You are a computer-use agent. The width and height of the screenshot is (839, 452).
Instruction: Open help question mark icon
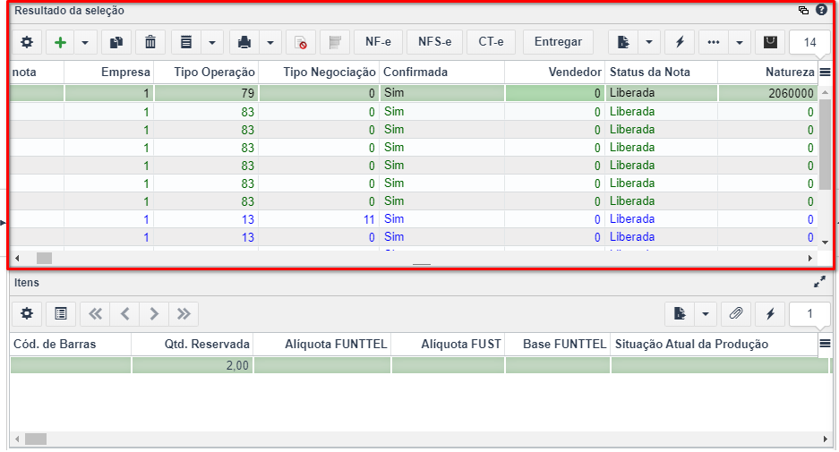821,10
